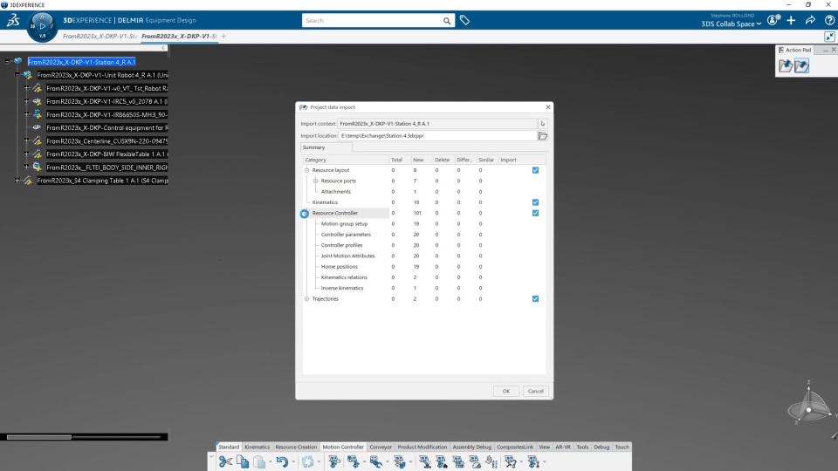Click the plus Add icon in the top bar

tap(791, 20)
